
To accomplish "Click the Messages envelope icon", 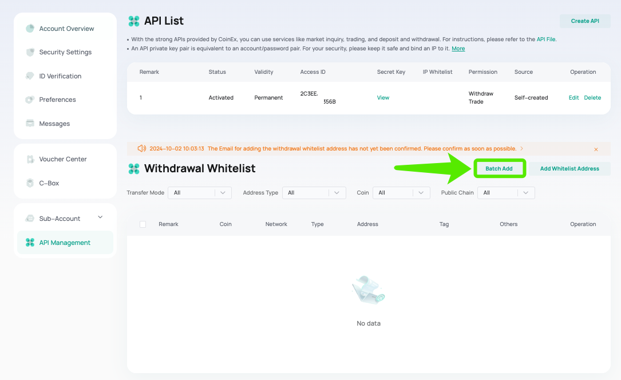I will click(x=30, y=123).
